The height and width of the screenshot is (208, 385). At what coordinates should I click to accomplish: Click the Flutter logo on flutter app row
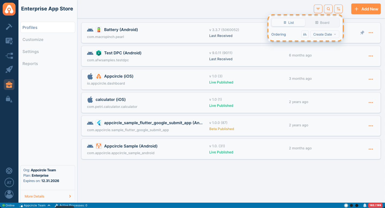point(99,123)
